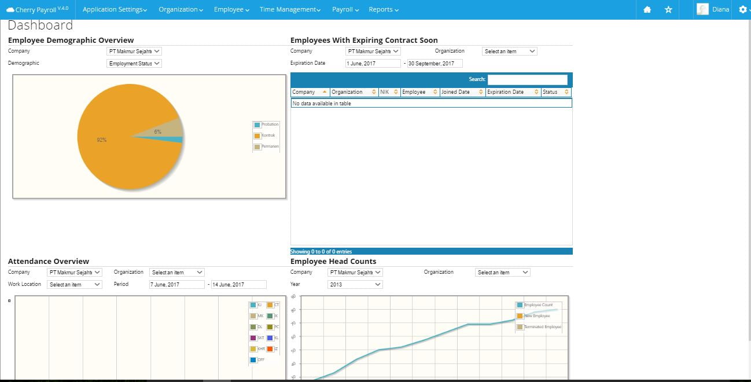Open the Reports menu

[x=384, y=9]
